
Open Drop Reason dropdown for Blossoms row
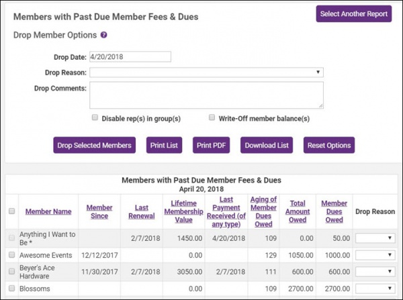[375, 288]
